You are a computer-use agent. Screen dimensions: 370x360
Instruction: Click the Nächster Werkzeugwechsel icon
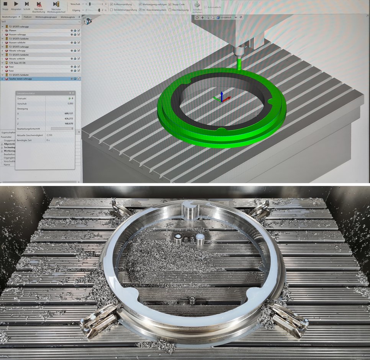tap(56, 4)
